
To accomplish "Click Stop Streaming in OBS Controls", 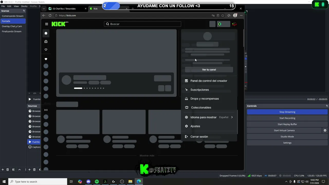I will click(x=287, y=112).
